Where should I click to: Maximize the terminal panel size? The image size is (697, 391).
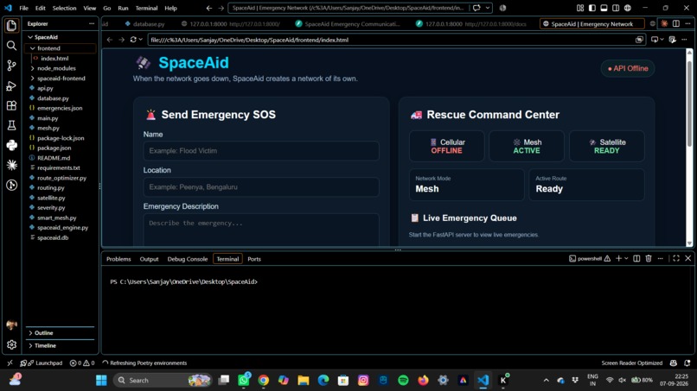point(676,258)
